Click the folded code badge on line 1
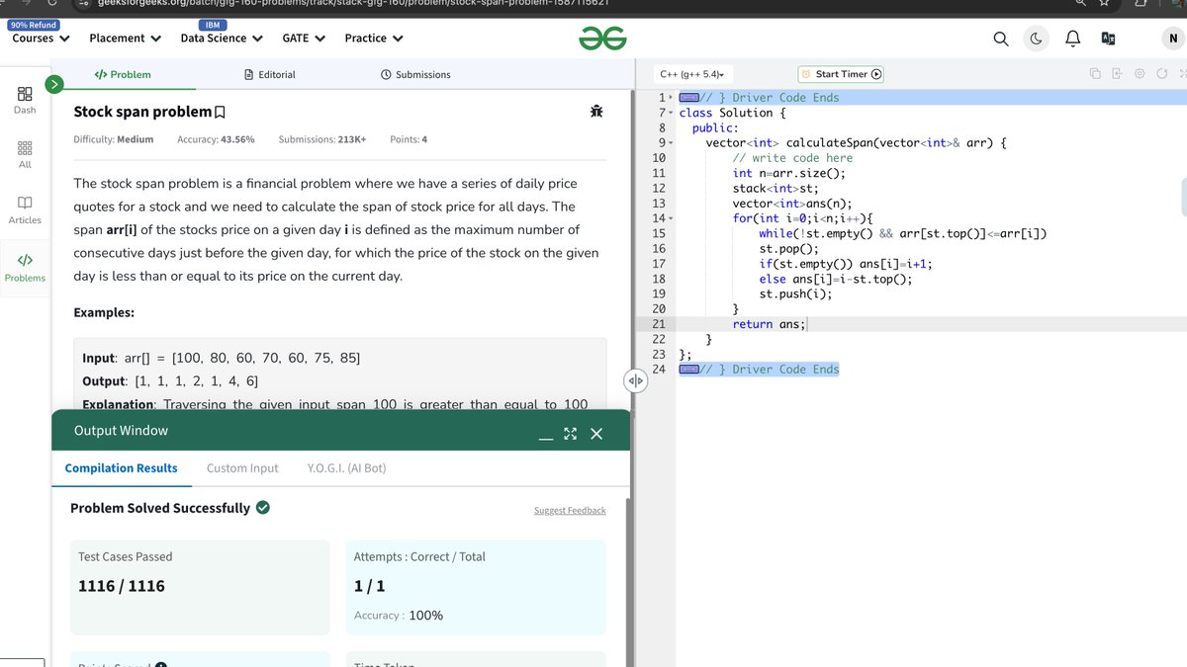This screenshot has width=1187, height=667. (x=688, y=98)
